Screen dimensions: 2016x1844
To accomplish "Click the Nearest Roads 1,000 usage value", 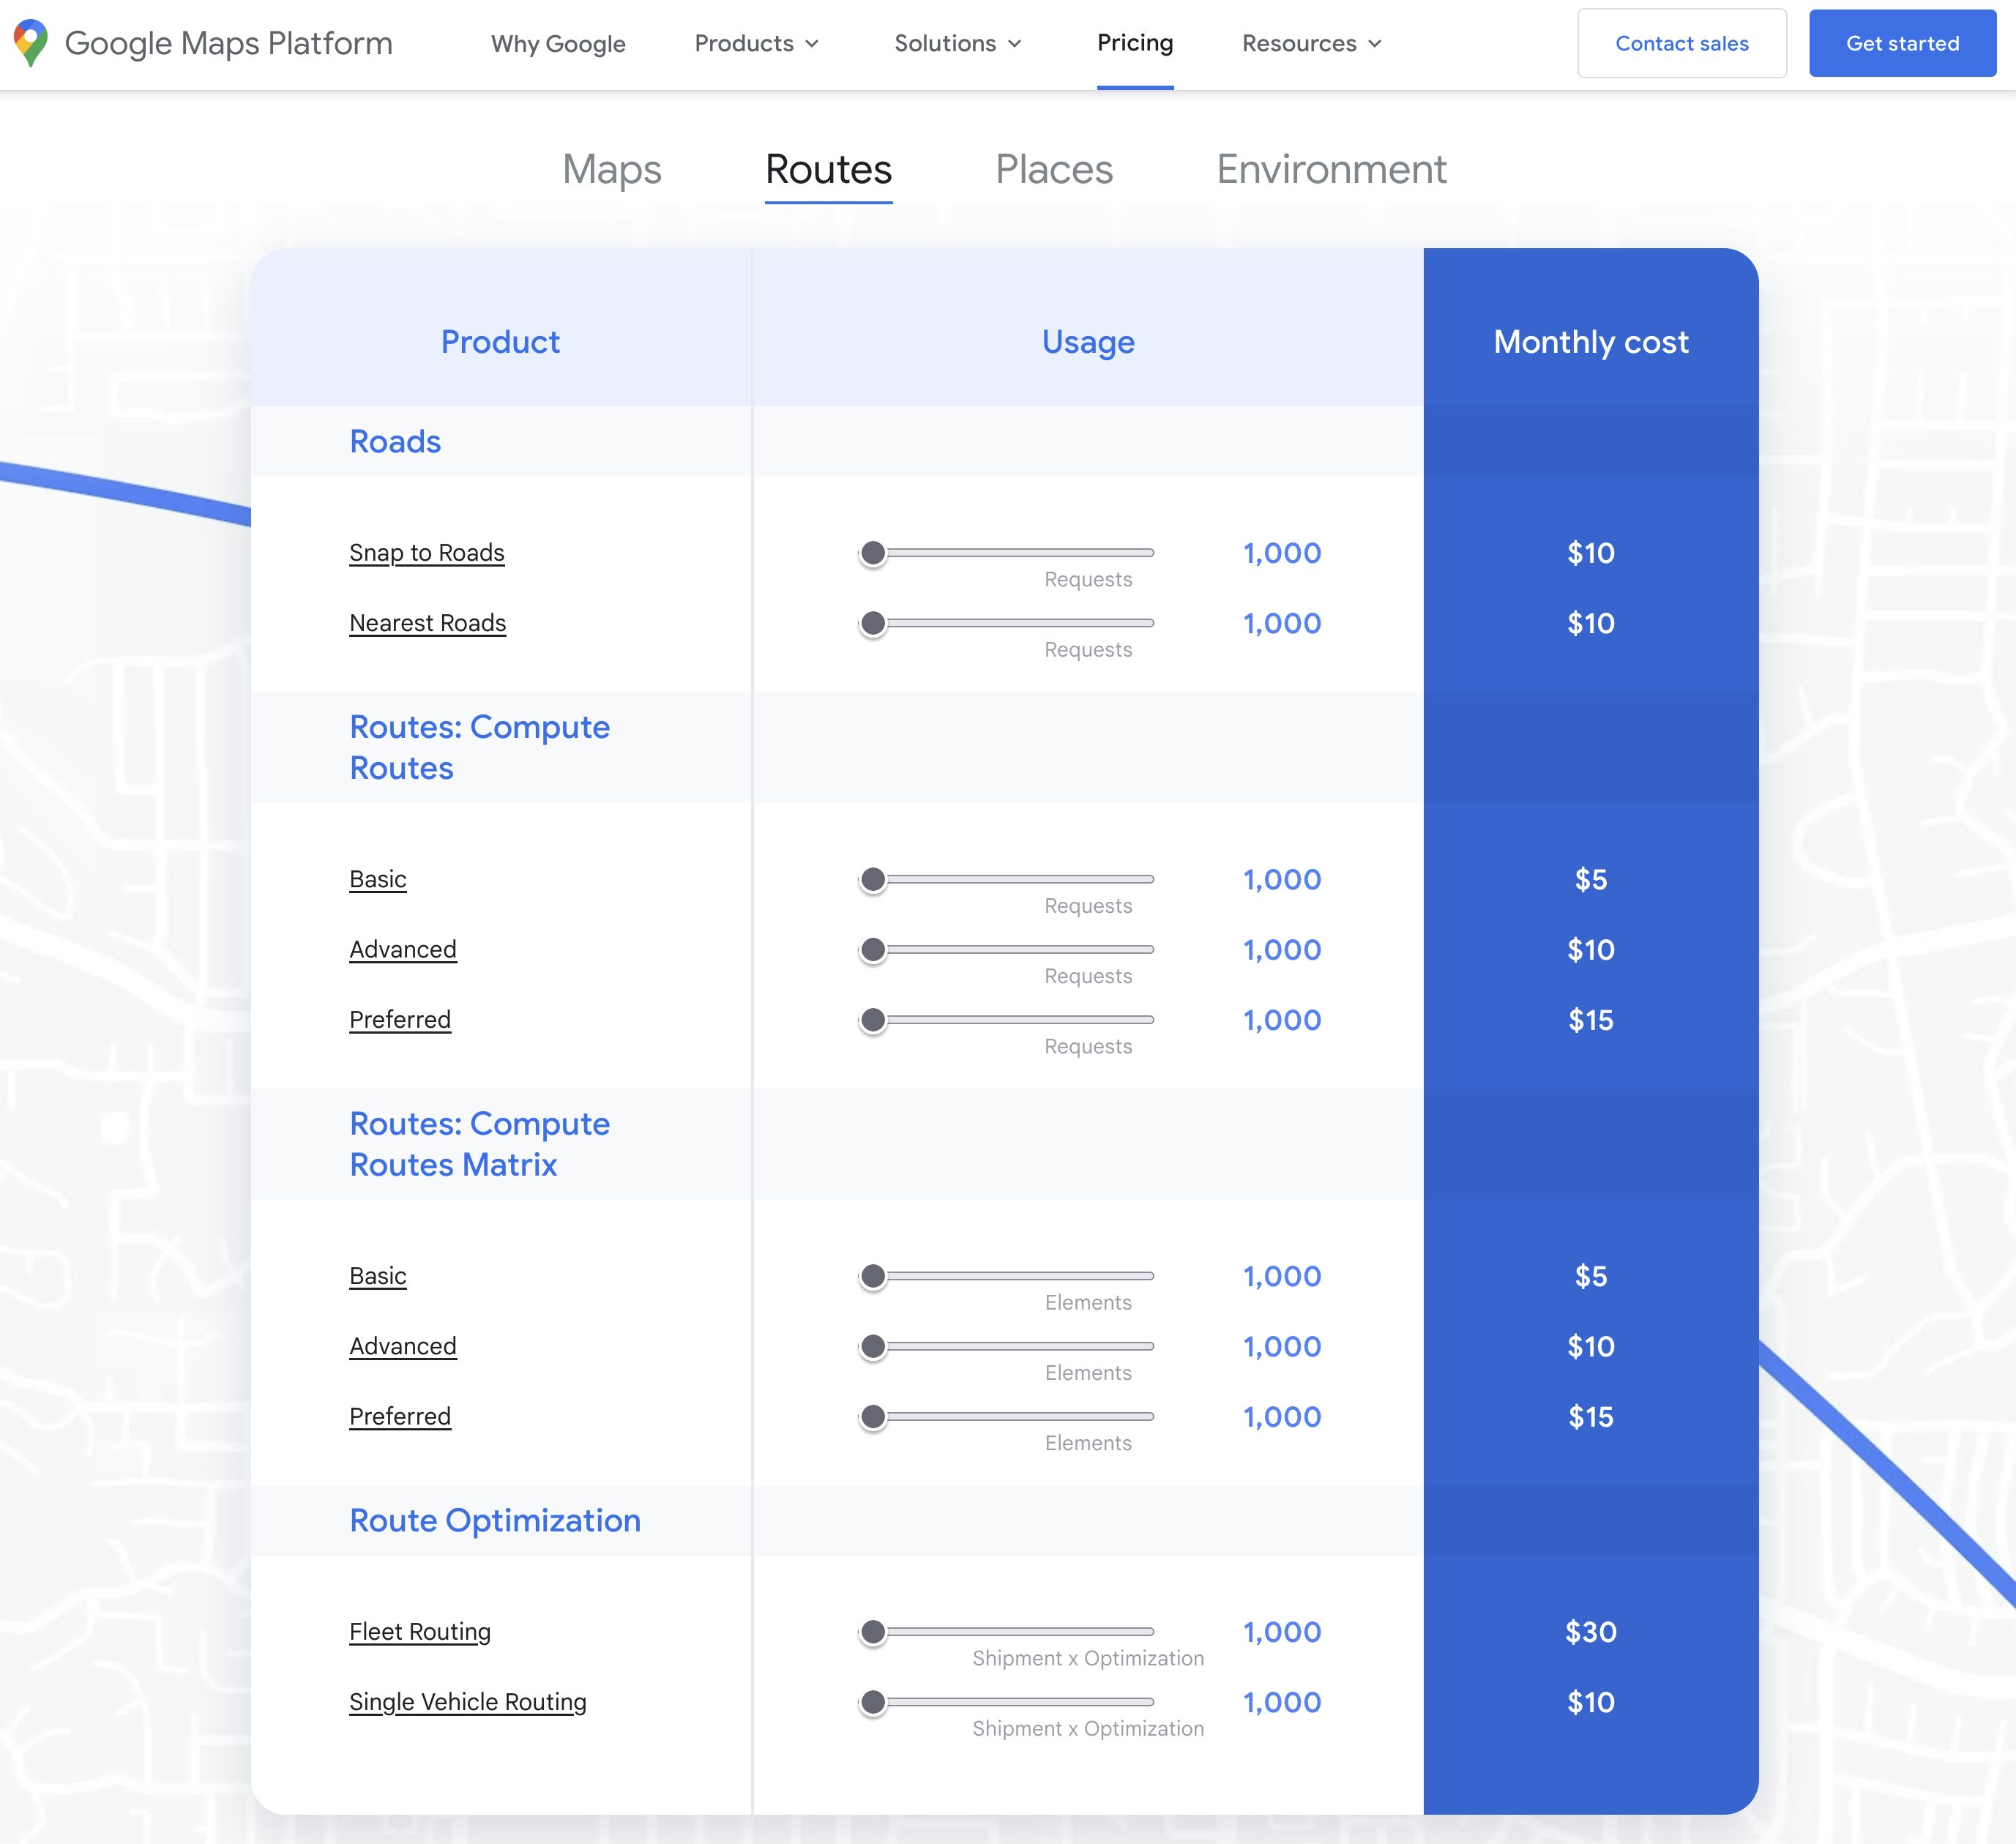I will point(1281,623).
